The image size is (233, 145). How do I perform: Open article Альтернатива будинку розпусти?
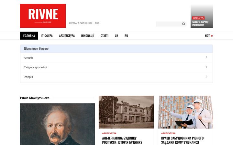(x=122, y=140)
